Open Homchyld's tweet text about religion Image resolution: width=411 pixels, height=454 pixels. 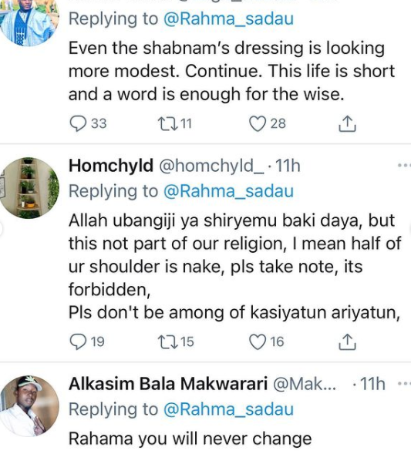235,267
